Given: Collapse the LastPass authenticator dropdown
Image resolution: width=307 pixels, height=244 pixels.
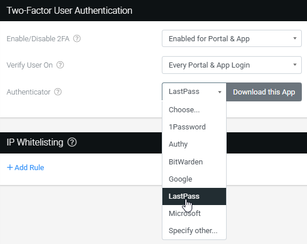Looking at the screenshot, I should click(194, 92).
